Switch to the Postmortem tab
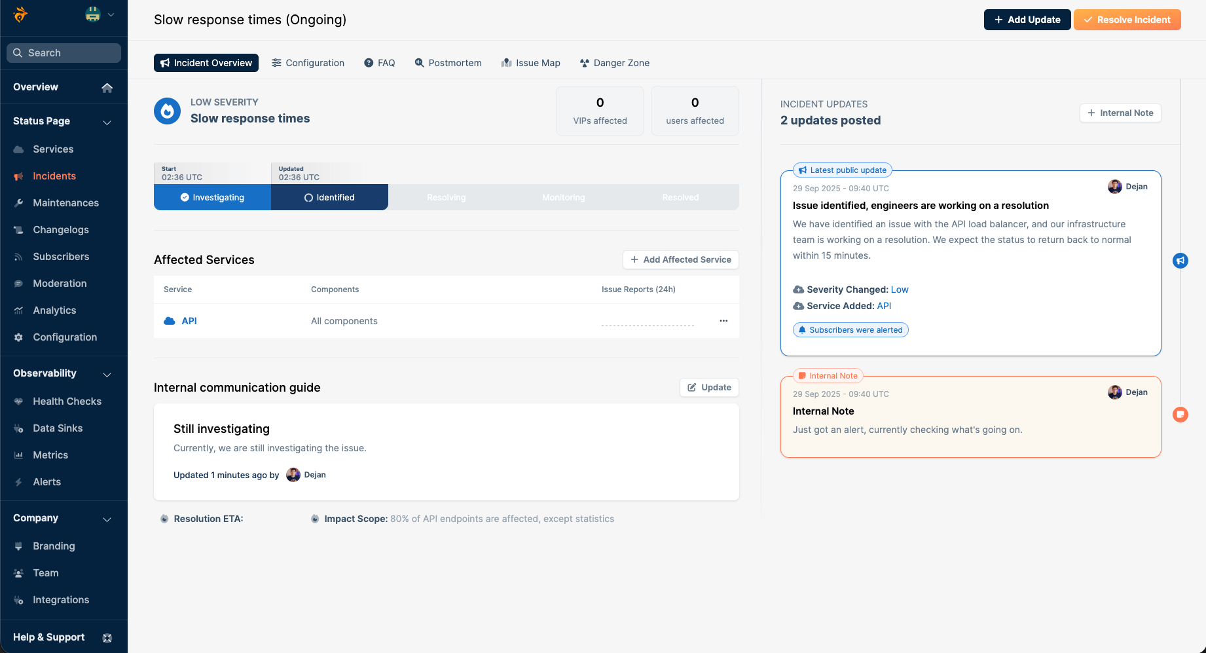The image size is (1206, 653). [x=448, y=63]
